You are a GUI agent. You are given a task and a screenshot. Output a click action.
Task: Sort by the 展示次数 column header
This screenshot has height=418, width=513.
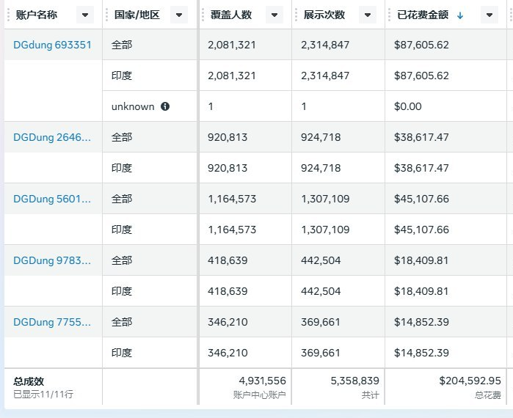tap(324, 15)
